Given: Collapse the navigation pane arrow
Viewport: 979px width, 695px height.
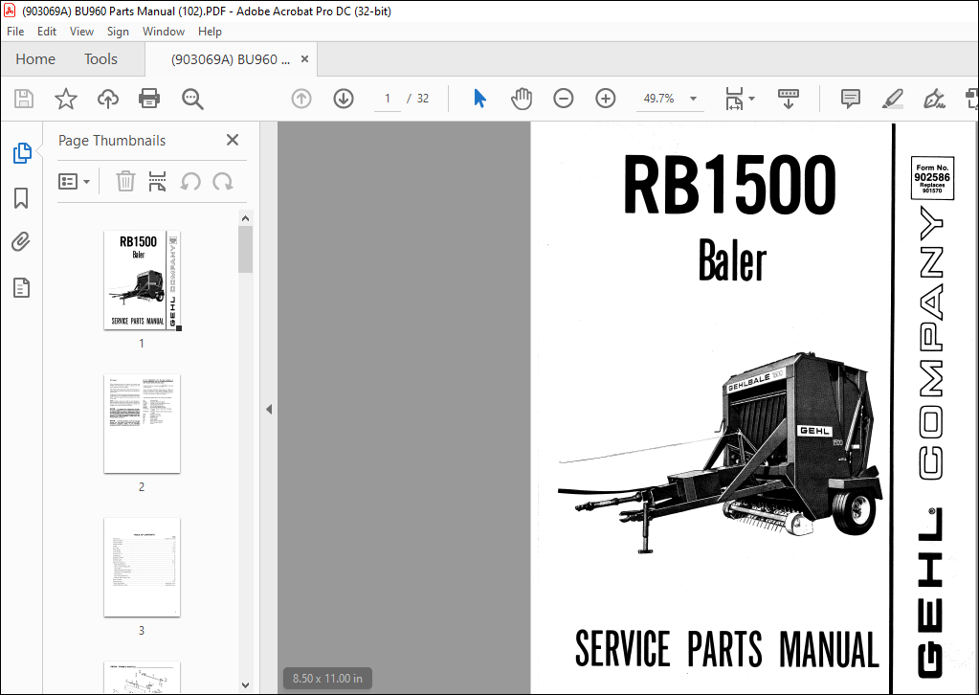Looking at the screenshot, I should coord(269,410).
